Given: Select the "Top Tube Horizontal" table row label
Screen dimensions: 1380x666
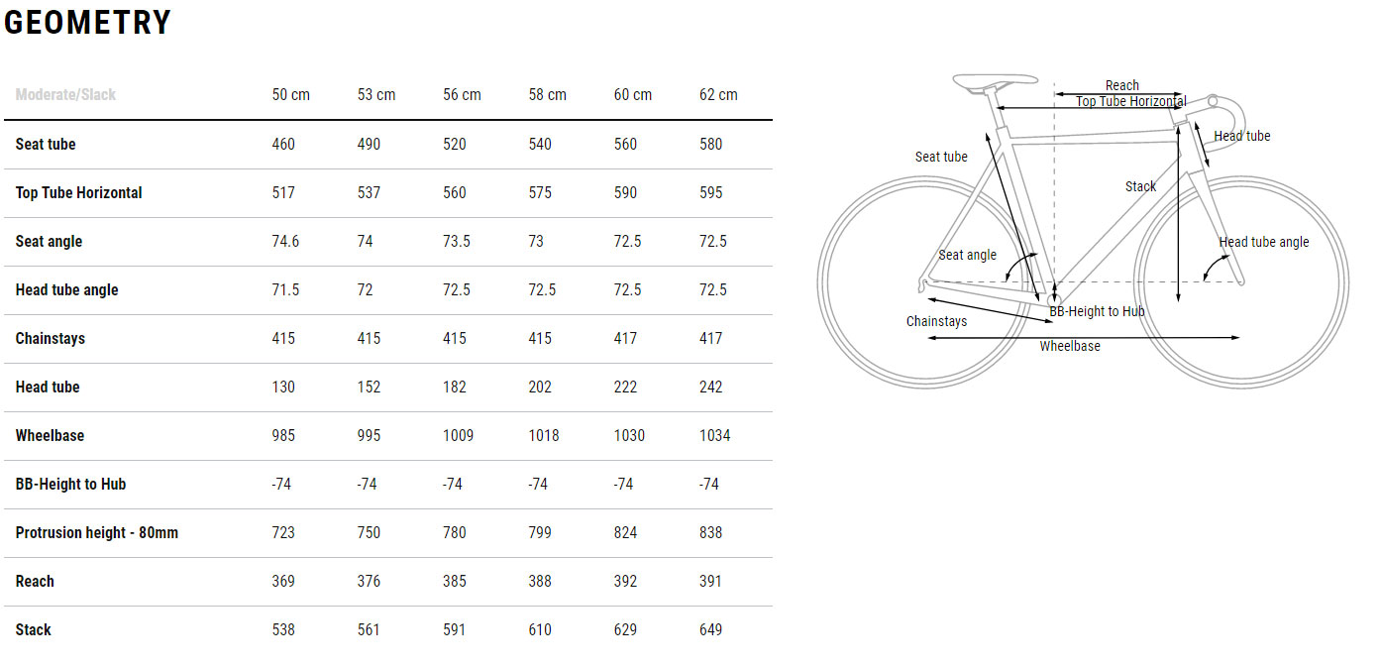Looking at the screenshot, I should click(79, 192).
